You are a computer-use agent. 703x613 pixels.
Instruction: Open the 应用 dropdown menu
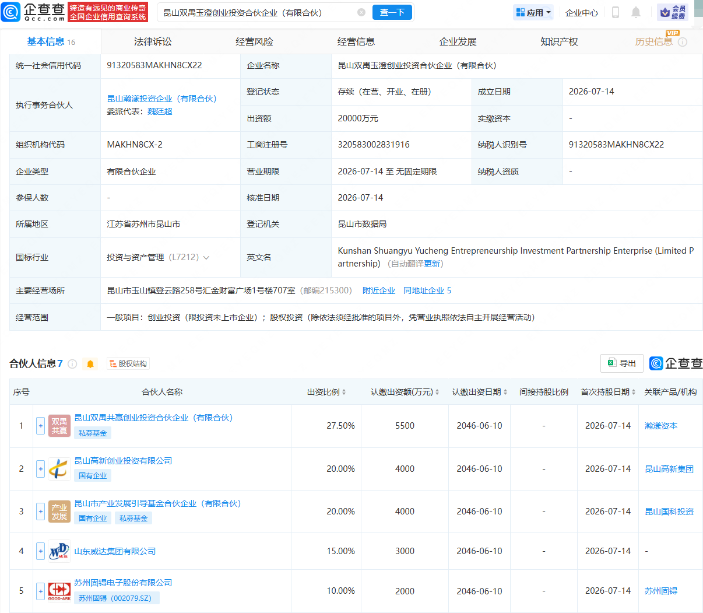[533, 12]
